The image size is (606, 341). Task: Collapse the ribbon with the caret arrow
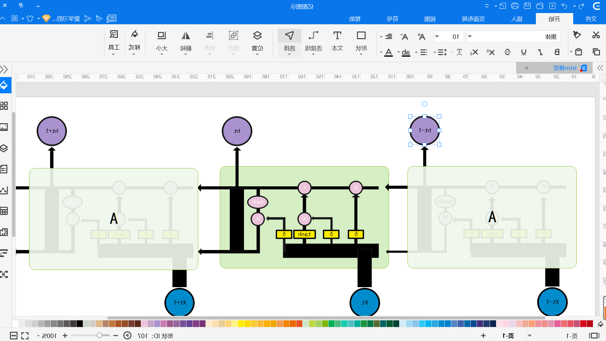(x=3, y=18)
